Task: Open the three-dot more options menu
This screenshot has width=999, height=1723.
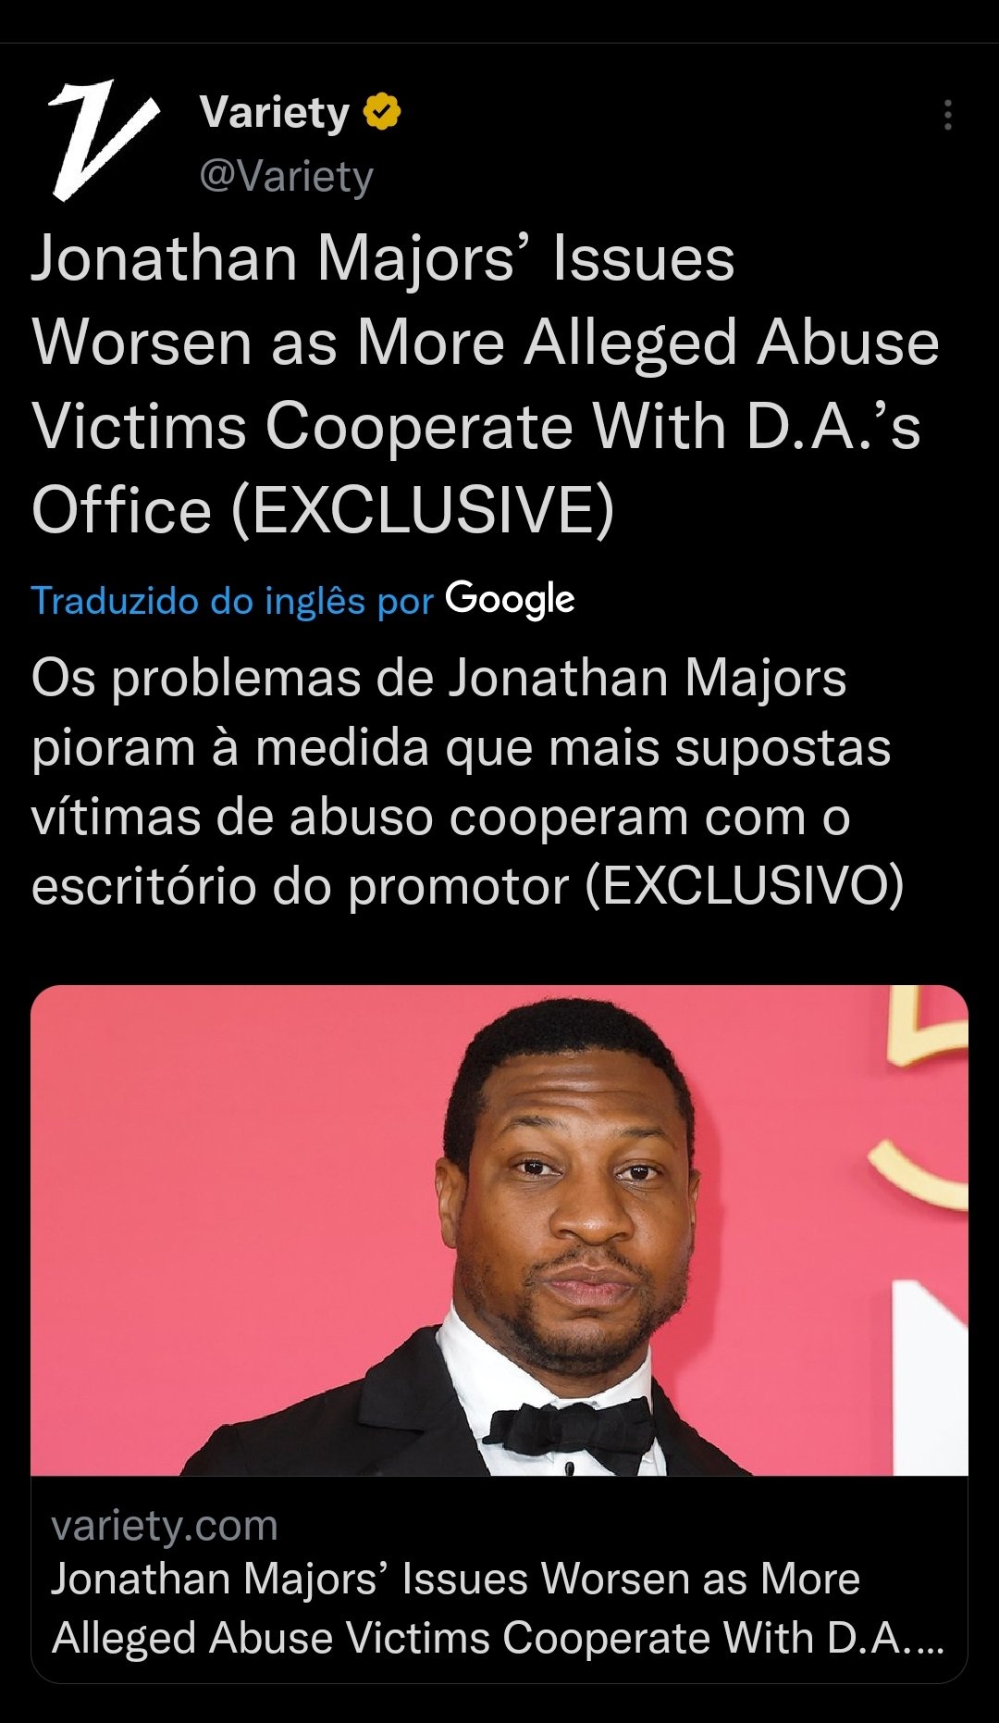Action: click(x=947, y=115)
